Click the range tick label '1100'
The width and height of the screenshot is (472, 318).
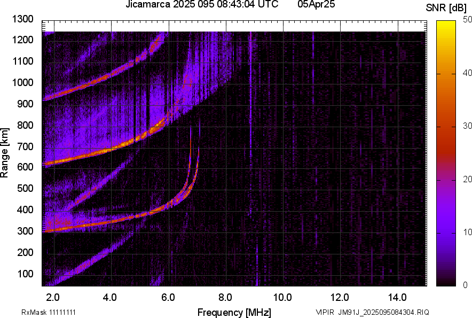click(22, 61)
